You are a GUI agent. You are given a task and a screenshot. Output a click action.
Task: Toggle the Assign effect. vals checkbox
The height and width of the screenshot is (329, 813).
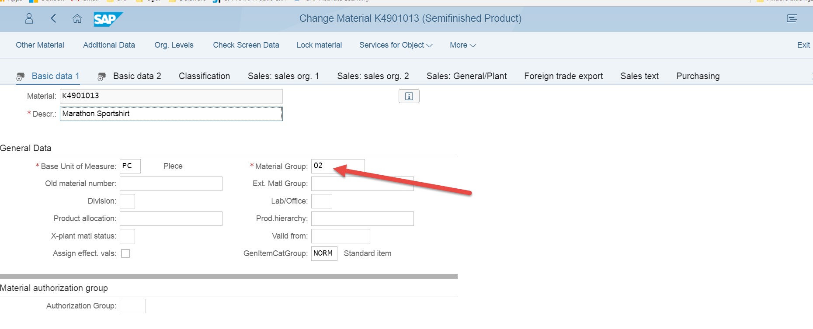125,253
